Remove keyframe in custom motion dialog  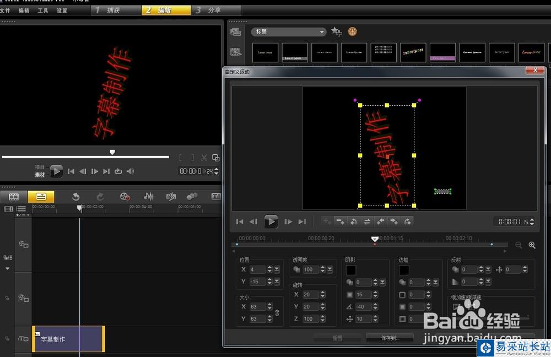[340, 221]
